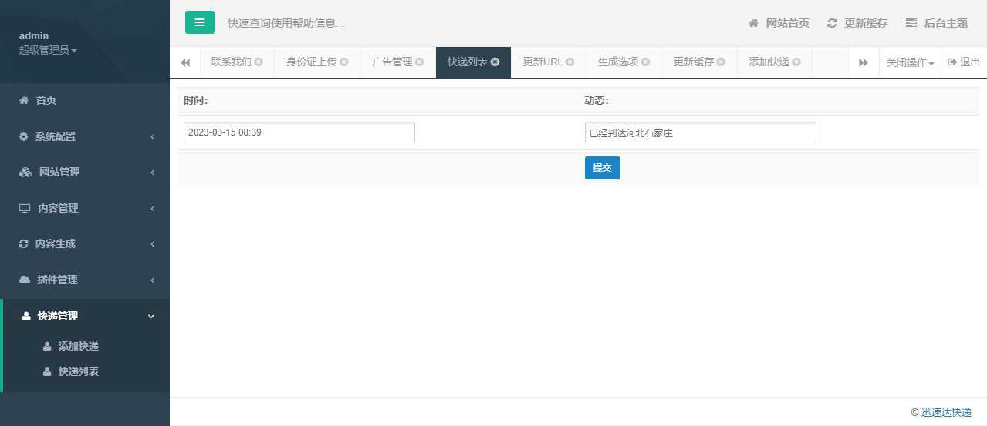Click refresh icon beside top 更新缓存
The image size is (987, 426).
tap(832, 23)
